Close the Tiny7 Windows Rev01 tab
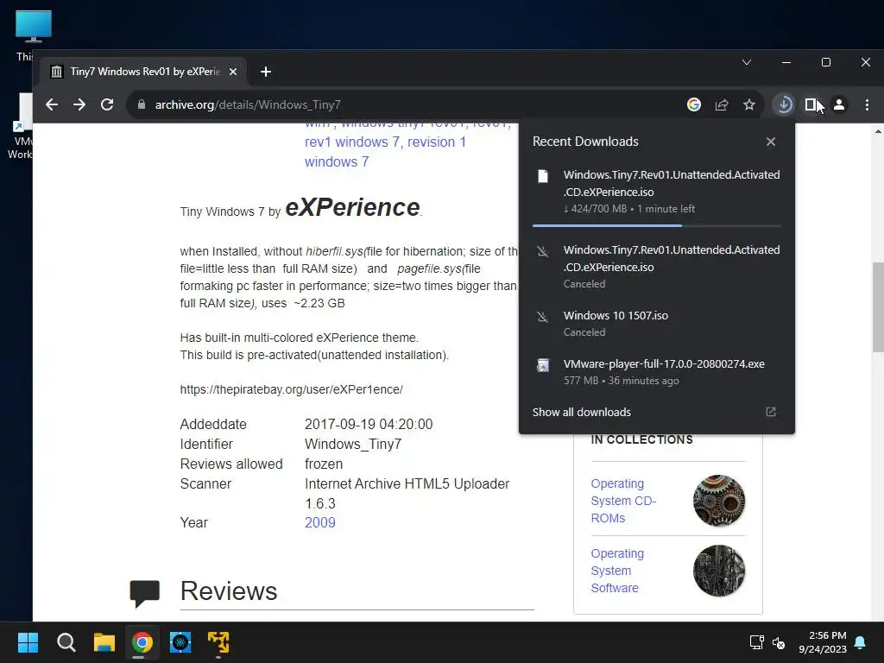 [x=233, y=72]
